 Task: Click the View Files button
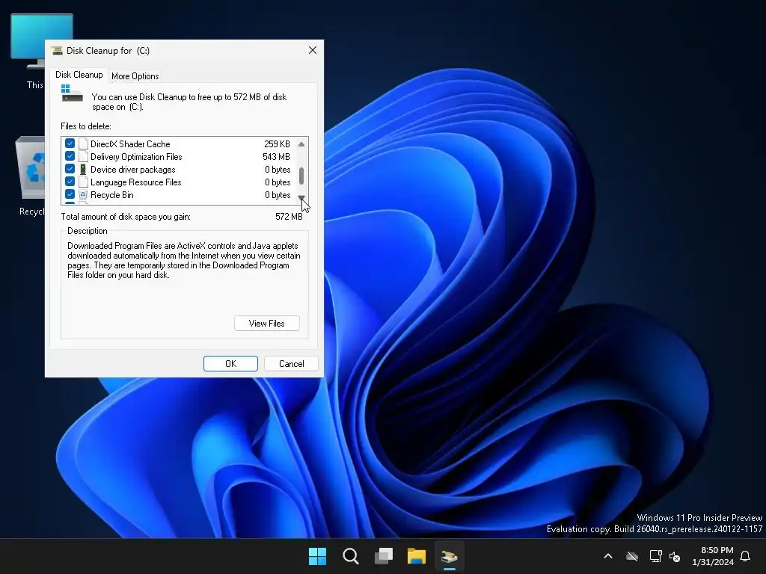click(267, 323)
